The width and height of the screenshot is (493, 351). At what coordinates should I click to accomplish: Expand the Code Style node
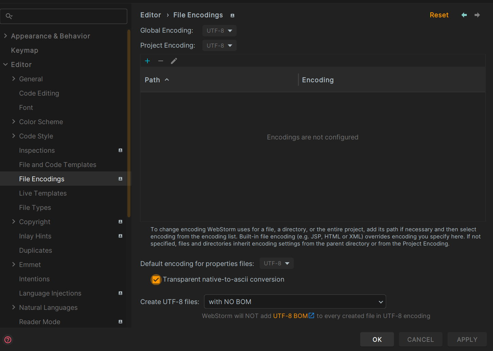click(14, 136)
